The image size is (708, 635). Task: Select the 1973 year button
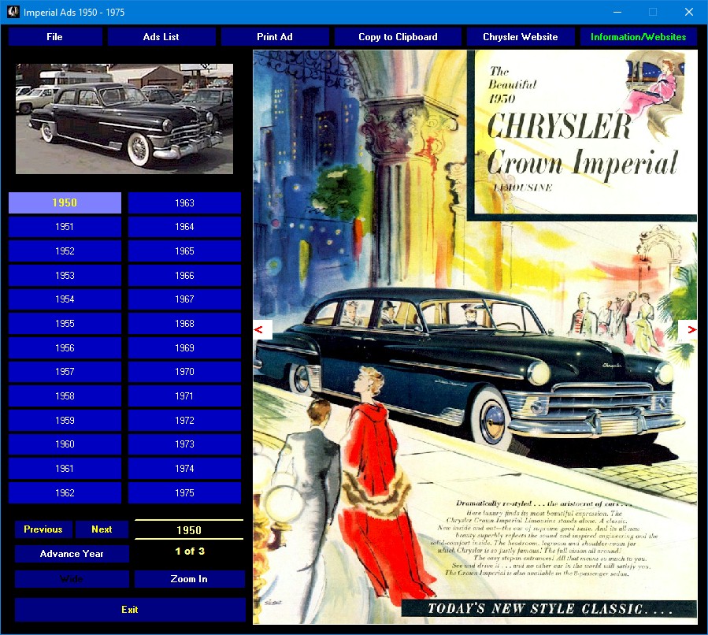click(184, 444)
